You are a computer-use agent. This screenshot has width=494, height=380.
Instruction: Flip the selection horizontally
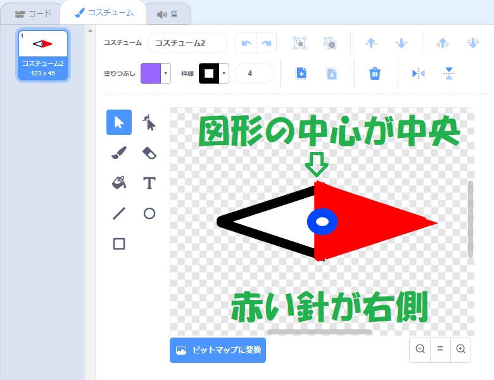click(x=418, y=73)
